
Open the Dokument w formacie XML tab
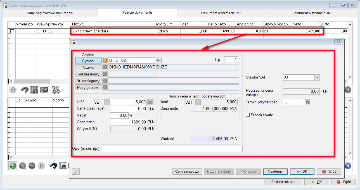[x=312, y=13]
